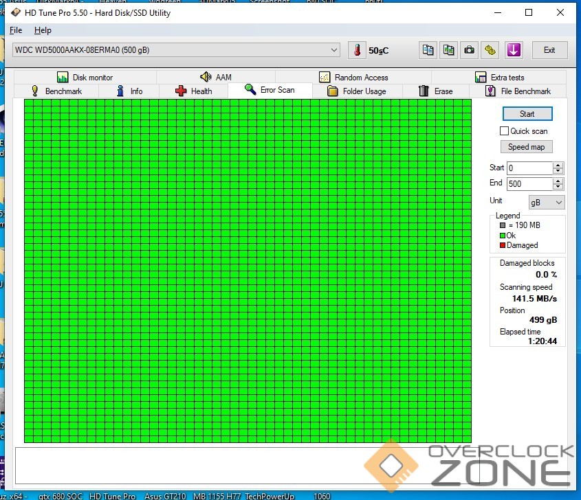Click the HD Tune Pro title bar app icon
This screenshot has height=500, width=581.
pos(16,12)
